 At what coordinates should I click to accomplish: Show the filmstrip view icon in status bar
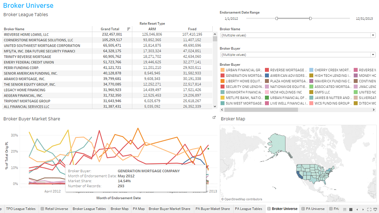click(x=345, y=209)
